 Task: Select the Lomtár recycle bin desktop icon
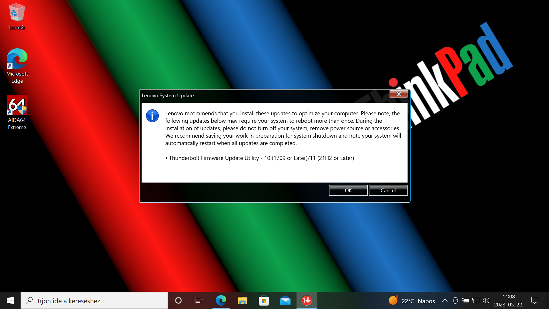click(17, 17)
